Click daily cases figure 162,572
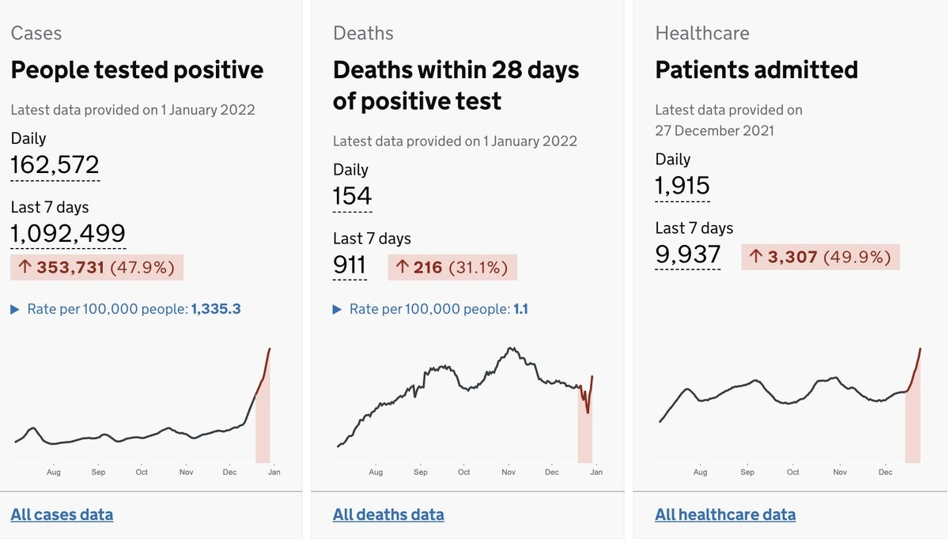 55,164
